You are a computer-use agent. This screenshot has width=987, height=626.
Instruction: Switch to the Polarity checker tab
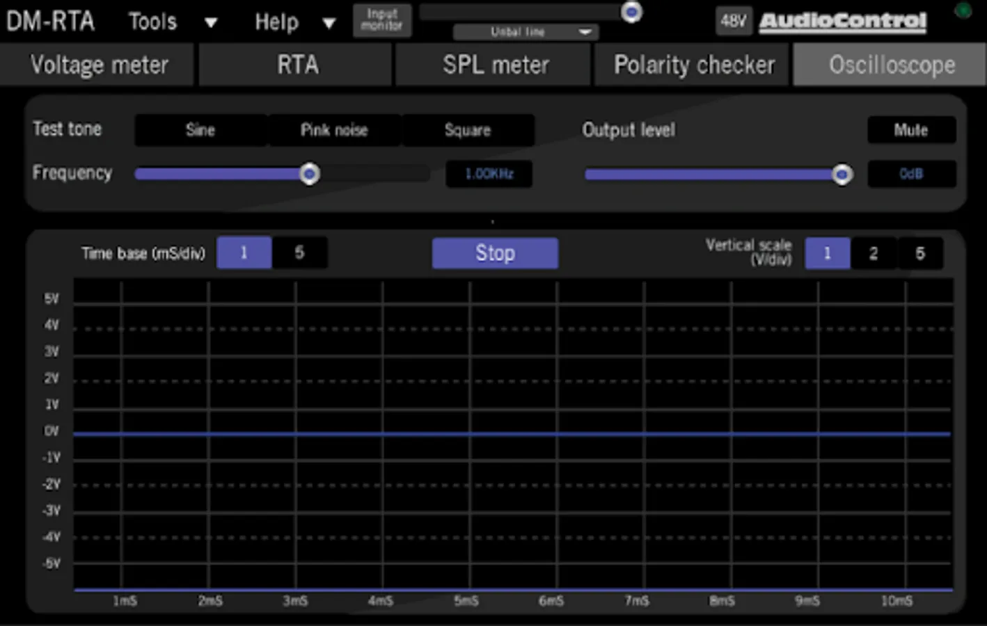(693, 65)
